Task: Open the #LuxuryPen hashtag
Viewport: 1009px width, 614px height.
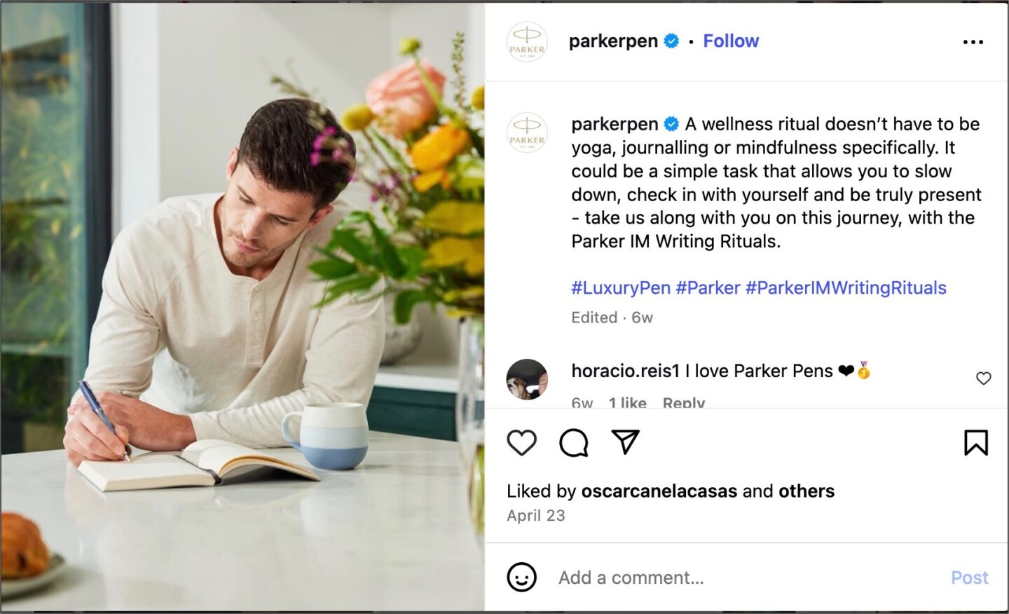Action: click(621, 288)
